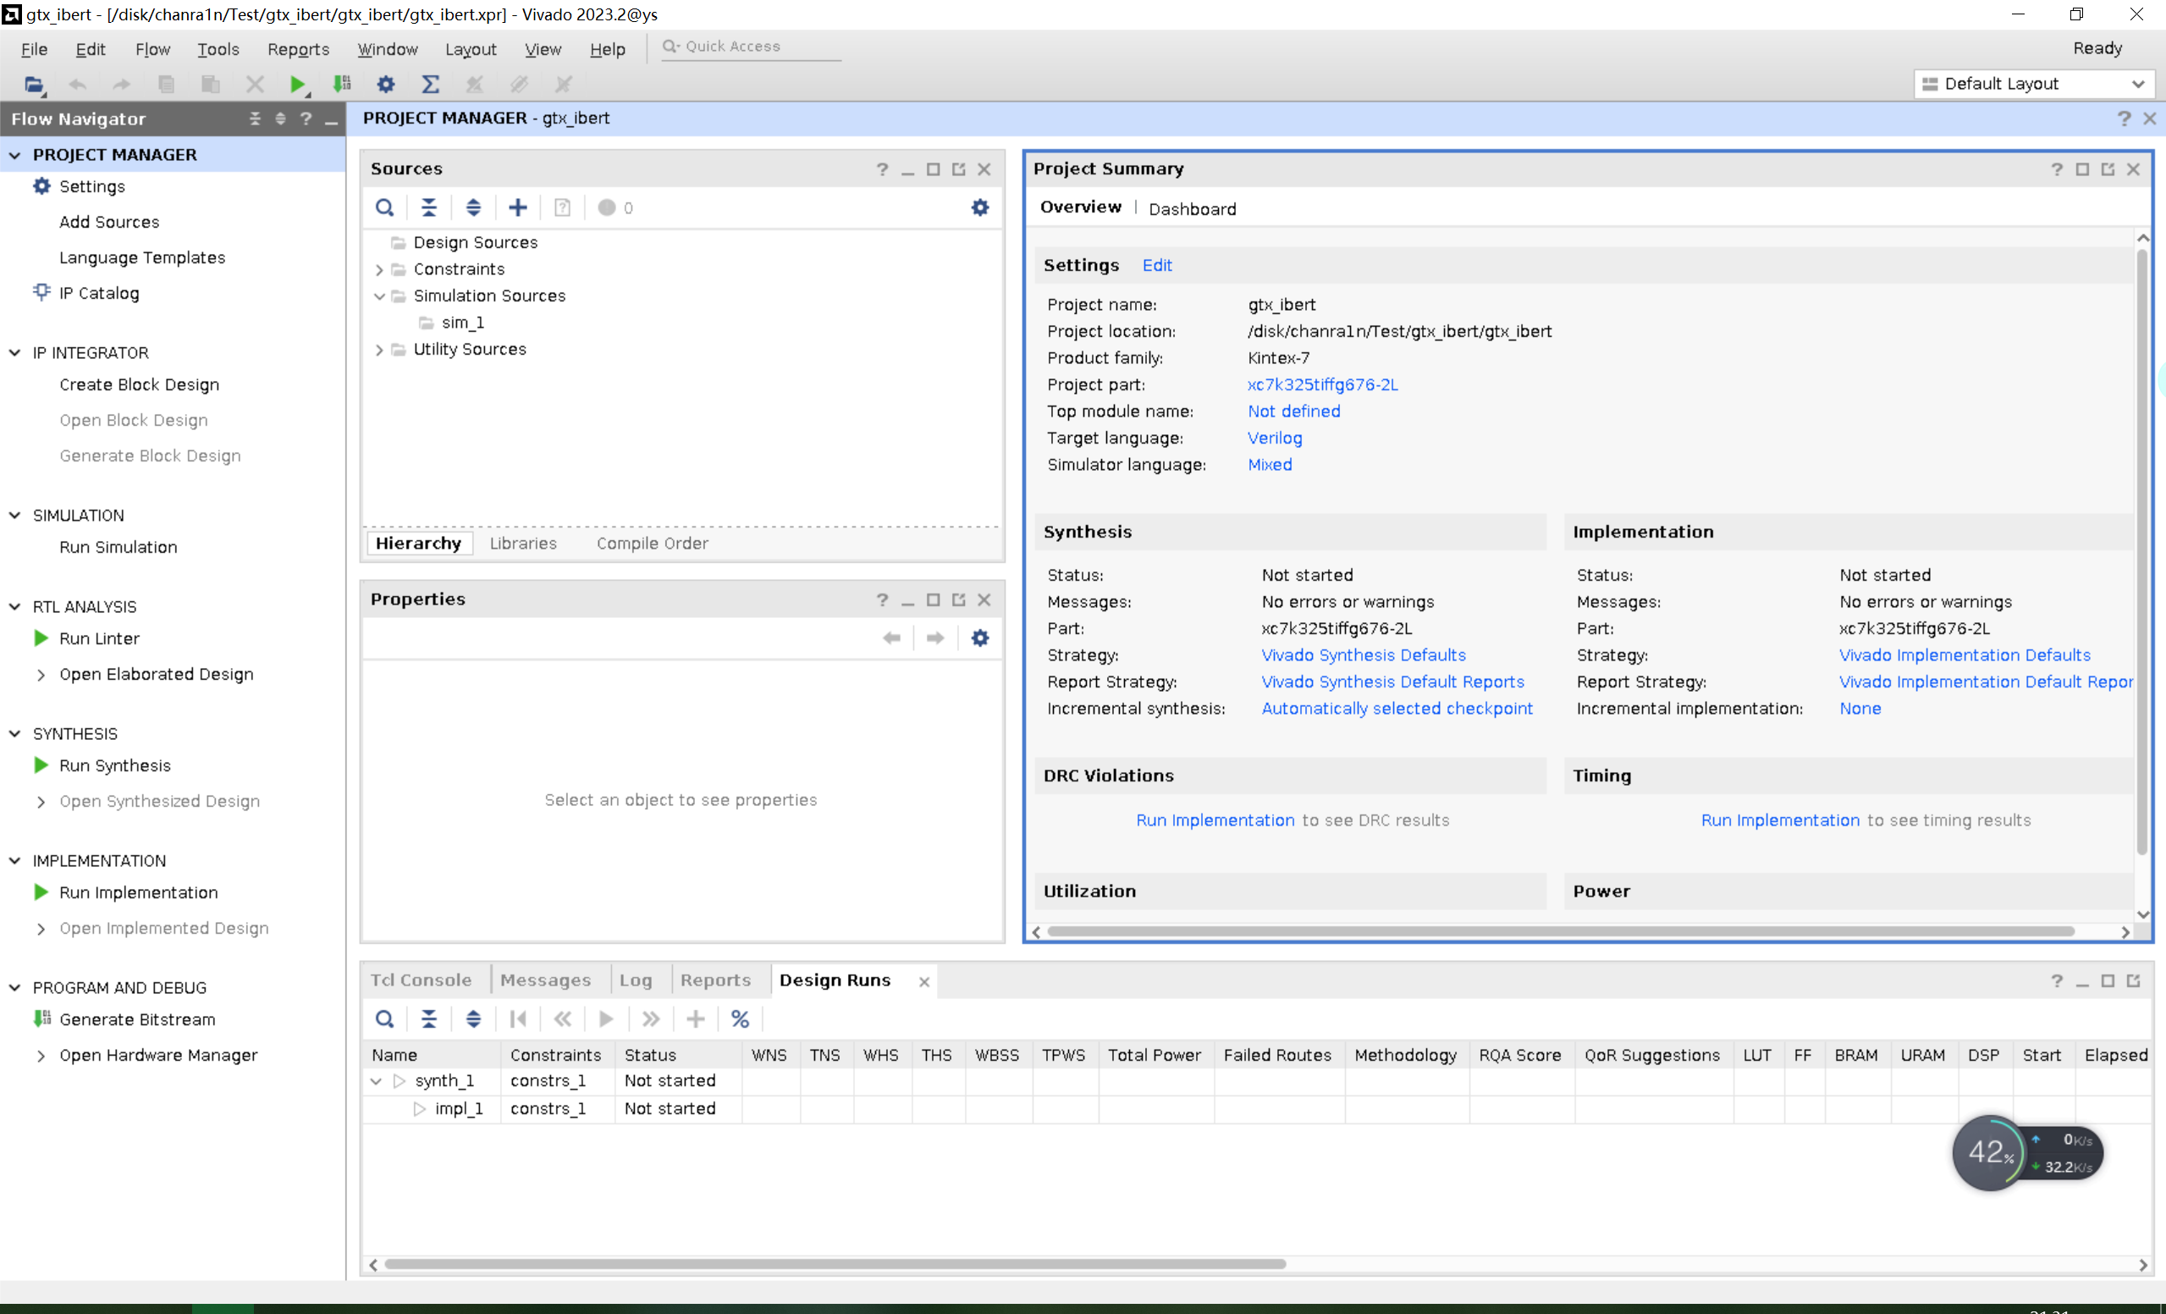This screenshot has height=1314, width=2166.
Task: Click Edit link next to Settings
Action: (1157, 265)
